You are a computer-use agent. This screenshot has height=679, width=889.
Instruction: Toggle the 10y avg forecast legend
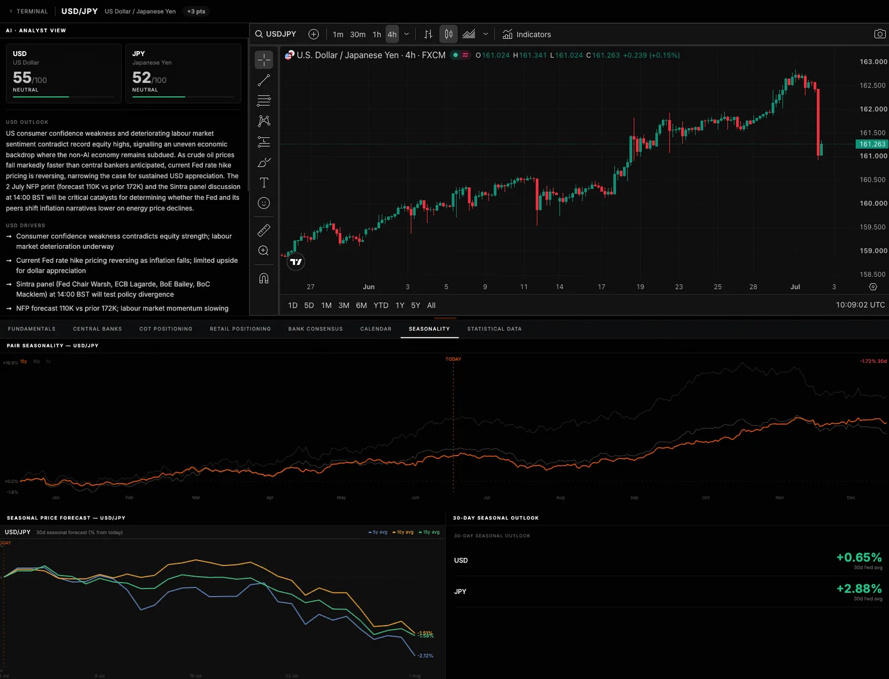[x=403, y=532]
